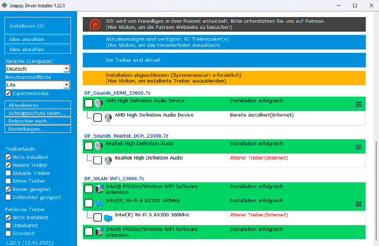Screen dimensions: 379x246
Task: Open the Sprache language dropdown
Action: coord(38,69)
